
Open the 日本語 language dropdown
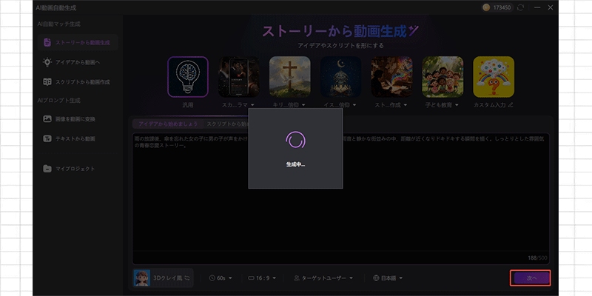388,278
